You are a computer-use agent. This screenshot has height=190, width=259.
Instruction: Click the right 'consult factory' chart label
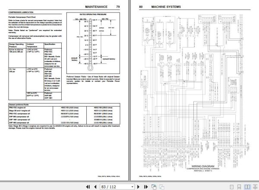[109, 59]
